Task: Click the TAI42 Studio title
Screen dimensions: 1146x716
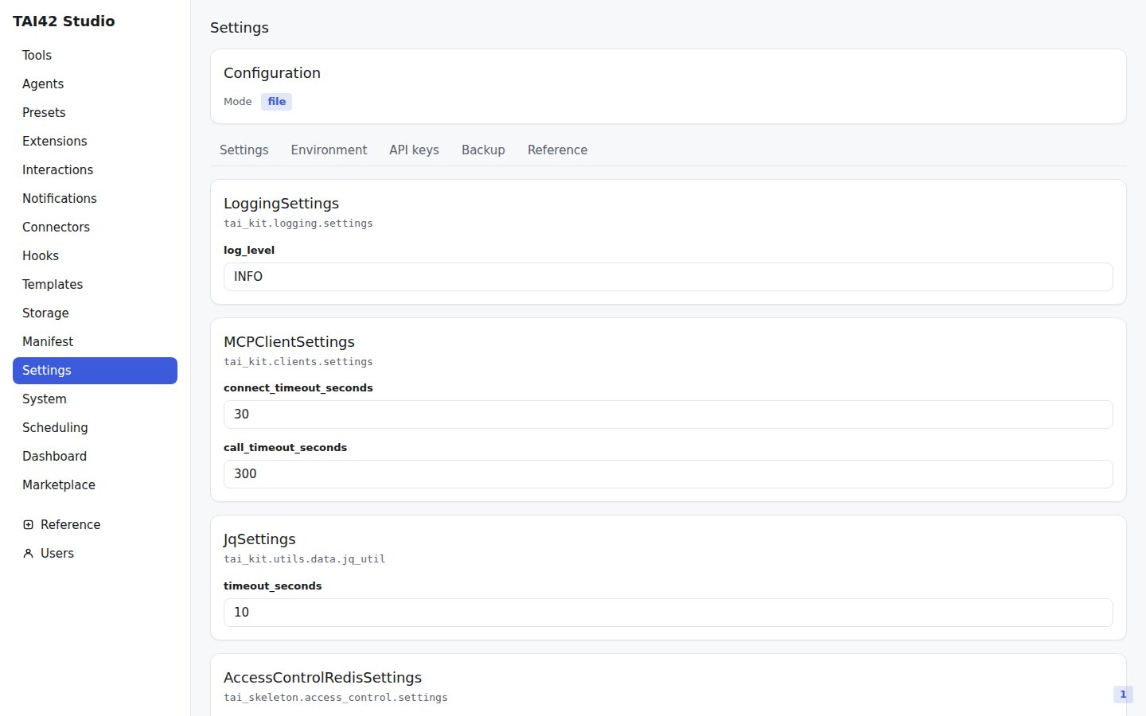Action: (64, 21)
